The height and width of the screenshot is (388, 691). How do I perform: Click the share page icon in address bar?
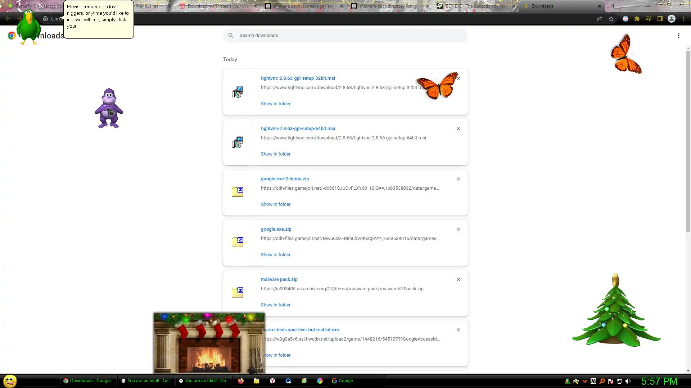pos(600,19)
